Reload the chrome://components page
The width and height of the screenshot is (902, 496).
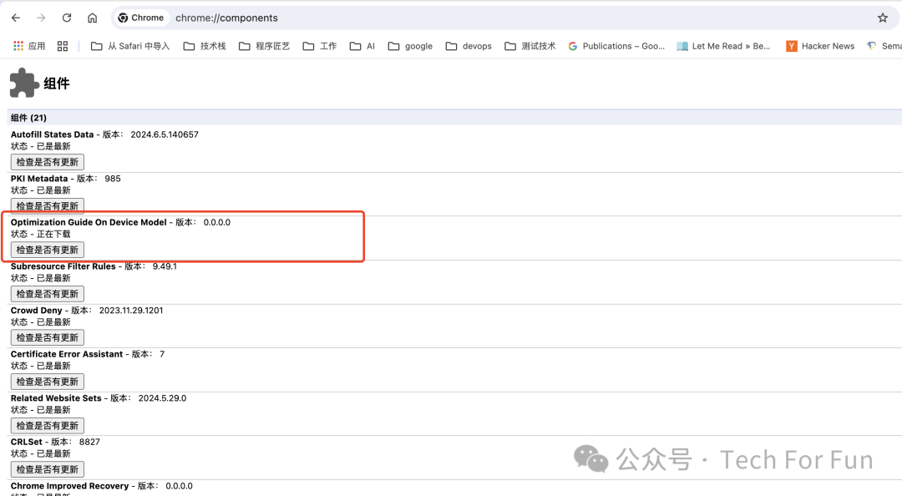67,18
